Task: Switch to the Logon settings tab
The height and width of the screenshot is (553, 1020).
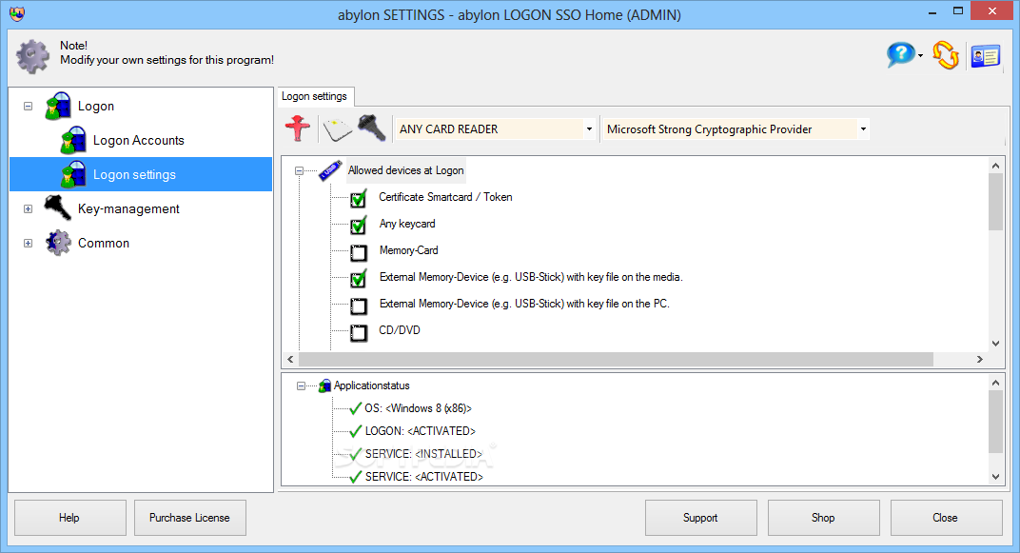Action: pos(315,96)
